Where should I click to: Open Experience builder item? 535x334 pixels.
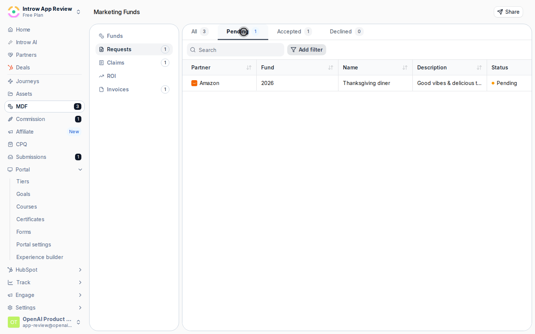click(40, 257)
